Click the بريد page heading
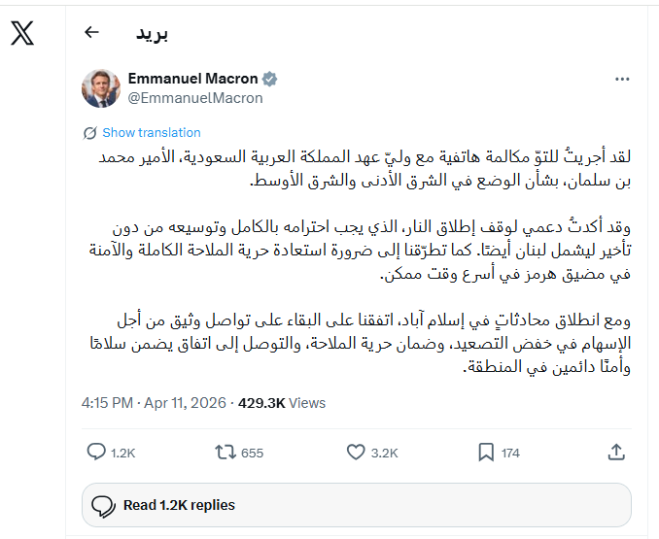Image resolution: width=659 pixels, height=539 pixels. [x=152, y=33]
